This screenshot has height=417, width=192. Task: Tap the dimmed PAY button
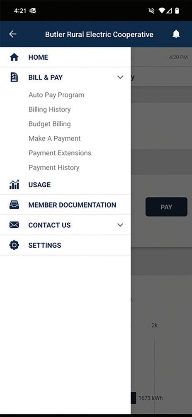(x=166, y=207)
